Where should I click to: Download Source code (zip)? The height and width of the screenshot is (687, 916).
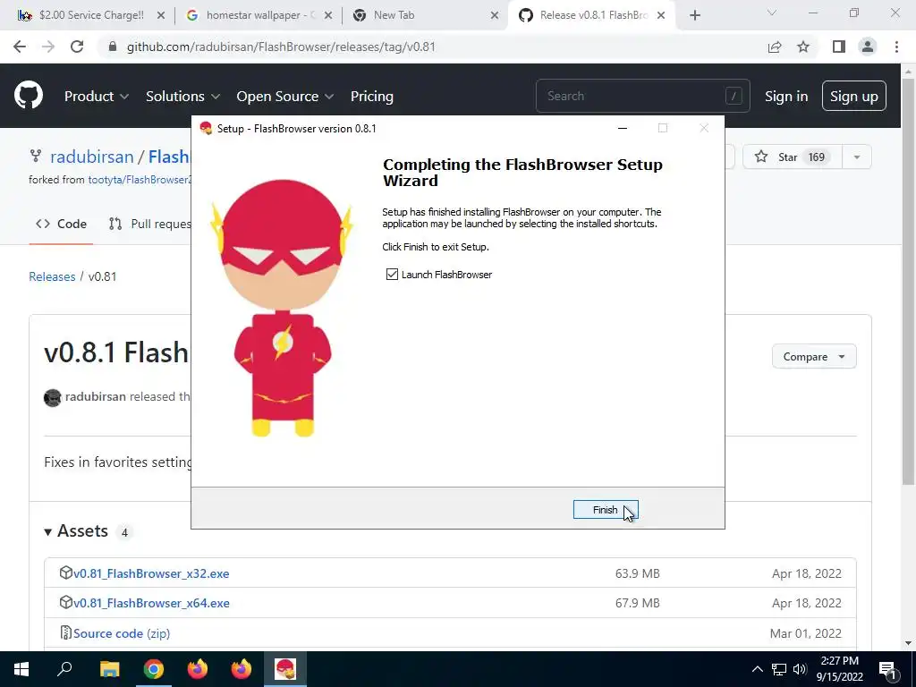[x=122, y=633]
